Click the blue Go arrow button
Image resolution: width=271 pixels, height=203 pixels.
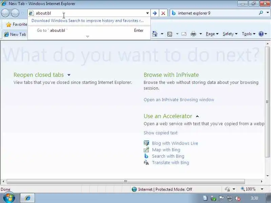click(155, 13)
